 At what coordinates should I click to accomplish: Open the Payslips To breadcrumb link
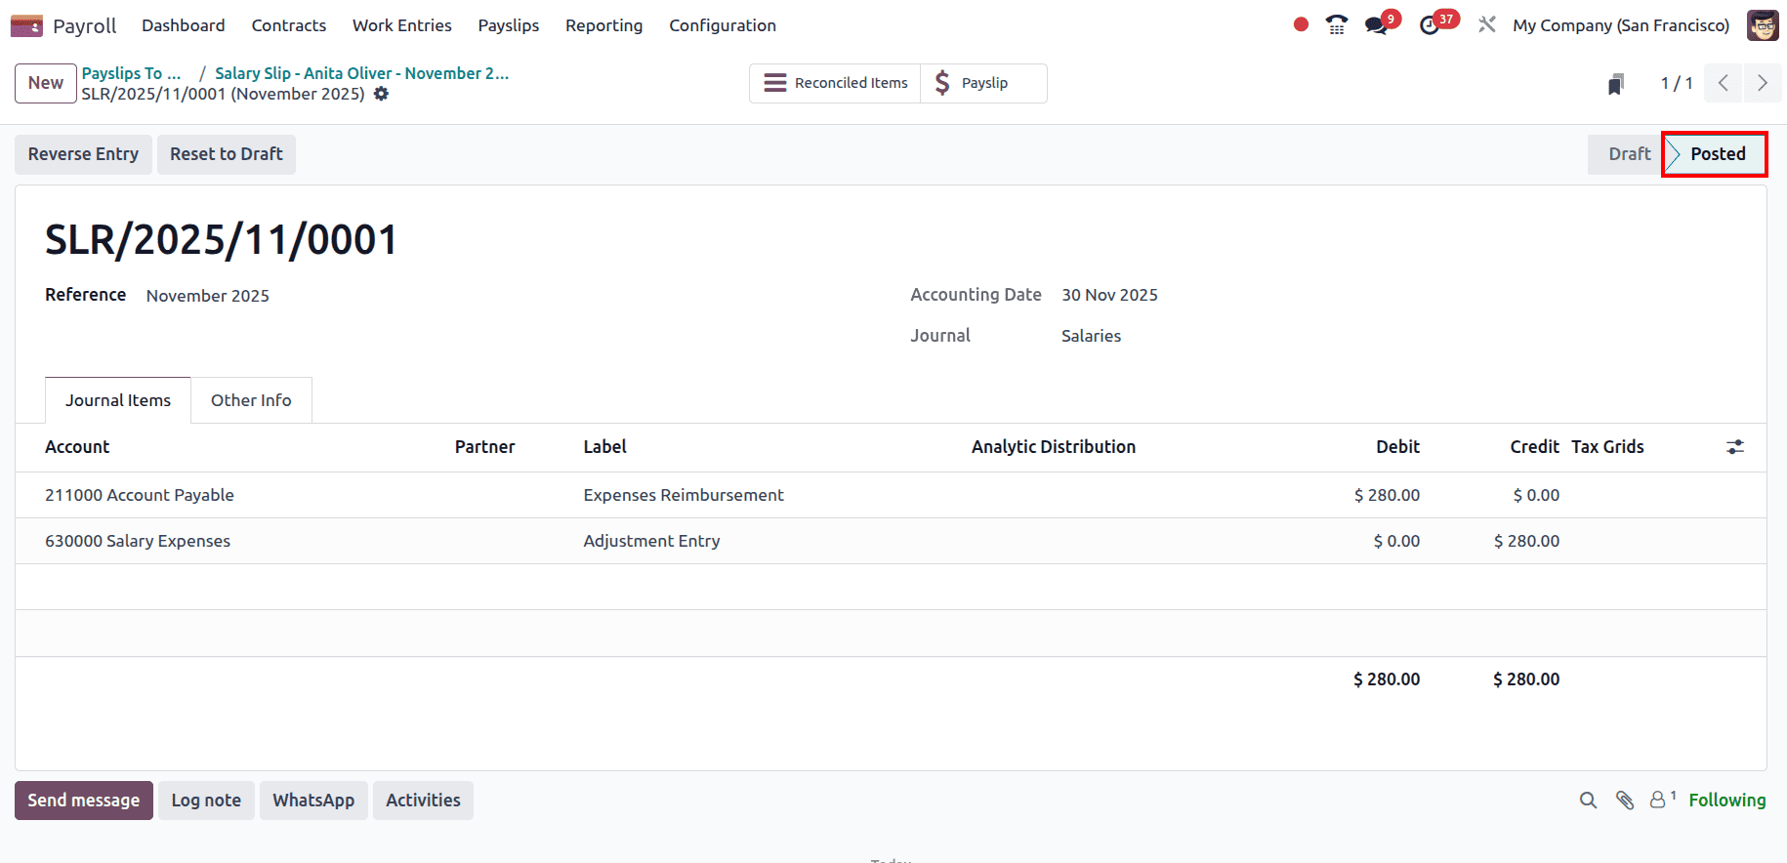pyautogui.click(x=132, y=73)
